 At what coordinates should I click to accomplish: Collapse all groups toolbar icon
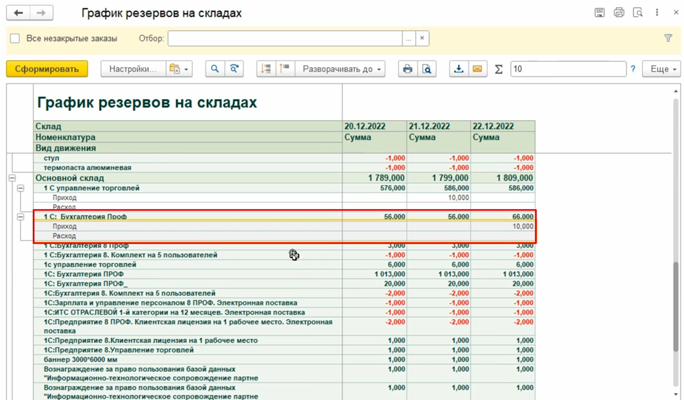266,69
